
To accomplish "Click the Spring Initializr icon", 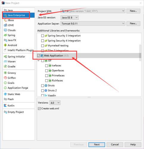I will point(5,57).
